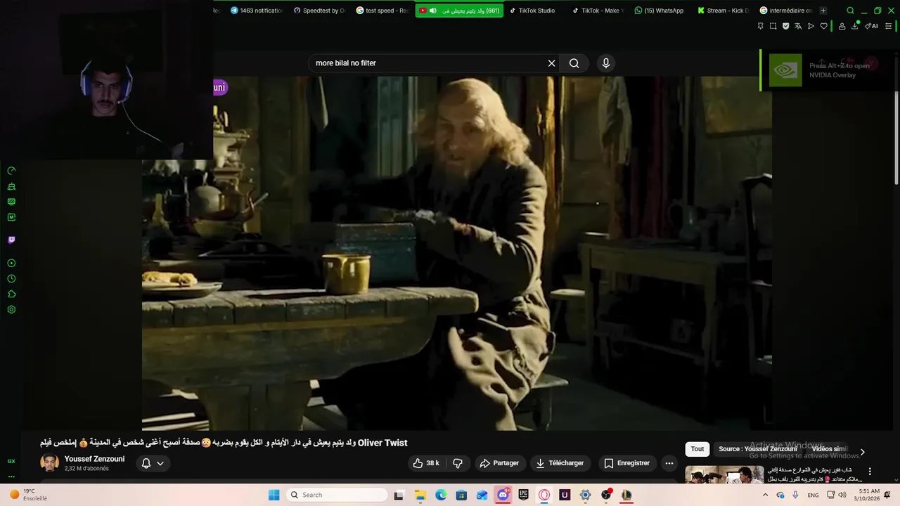
Task: Click the snapshot icon in browser toolbar
Action: coord(773,26)
